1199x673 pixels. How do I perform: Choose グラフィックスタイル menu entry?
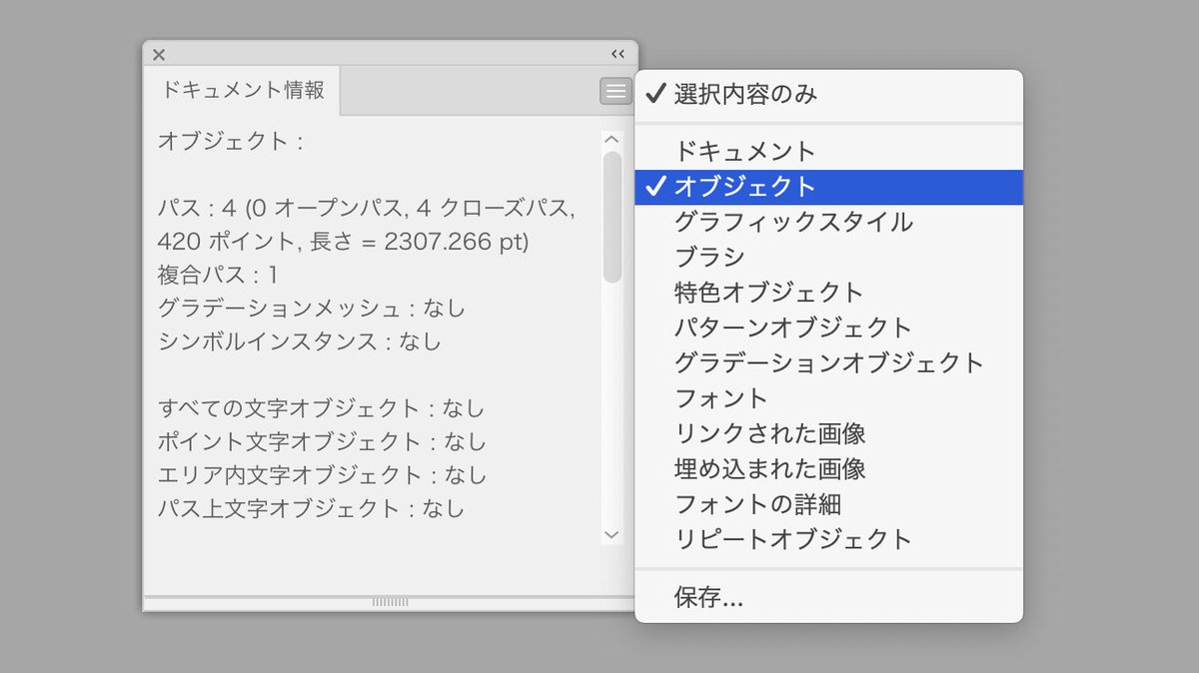(829, 222)
